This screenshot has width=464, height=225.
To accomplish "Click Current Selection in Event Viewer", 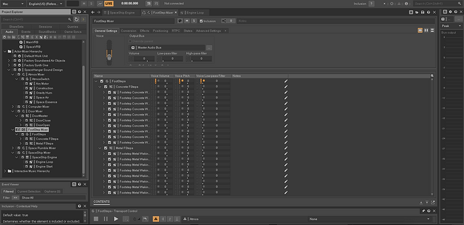I will 29,191.
